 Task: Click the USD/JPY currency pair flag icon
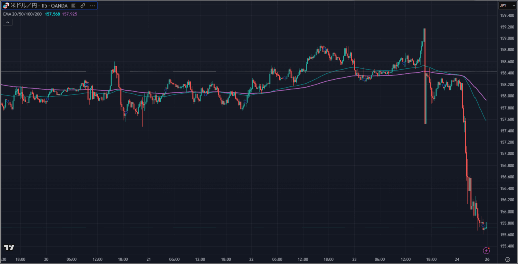click(6, 6)
